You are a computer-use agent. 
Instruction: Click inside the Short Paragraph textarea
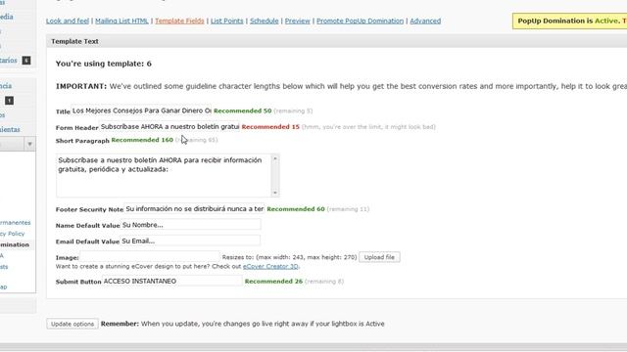[x=164, y=175]
